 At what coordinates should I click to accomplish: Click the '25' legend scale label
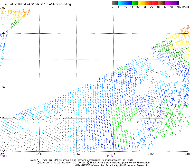tap(145, 7)
